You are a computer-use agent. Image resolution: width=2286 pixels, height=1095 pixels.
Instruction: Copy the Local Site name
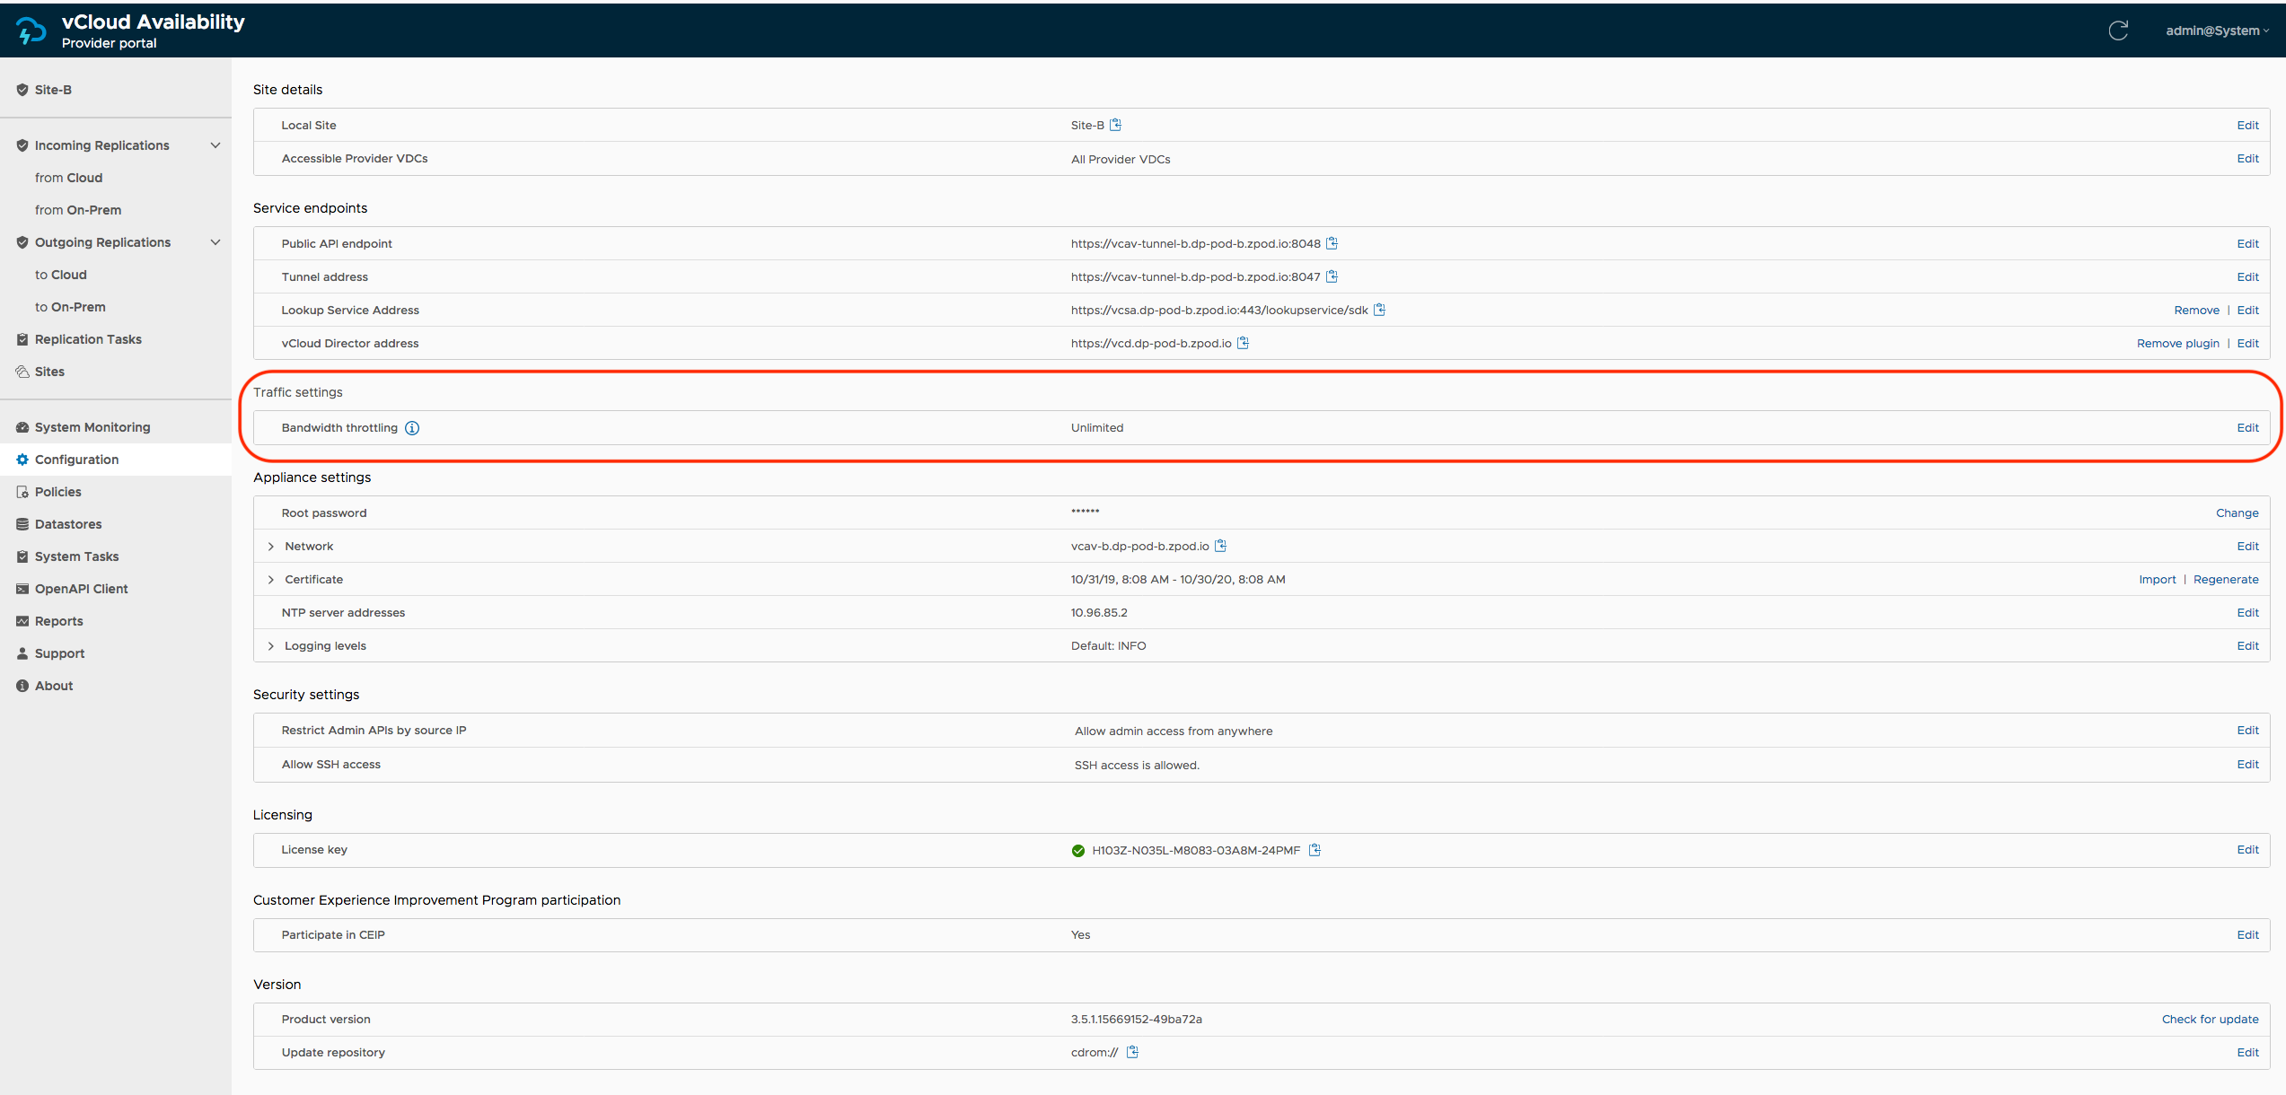(1116, 125)
